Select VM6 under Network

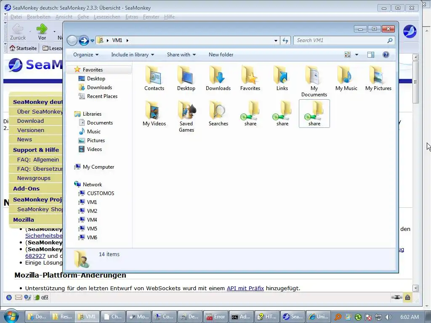coord(92,238)
